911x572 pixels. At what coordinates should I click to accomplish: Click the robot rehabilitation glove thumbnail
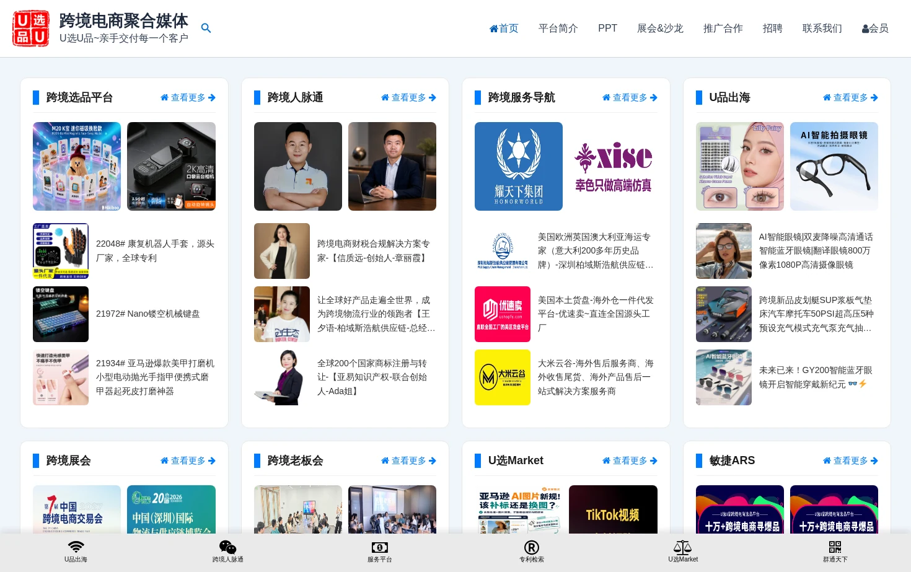[61, 251]
